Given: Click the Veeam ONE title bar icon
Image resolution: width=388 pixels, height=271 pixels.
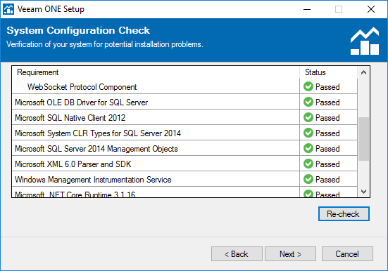Looking at the screenshot, I should pos(8,9).
